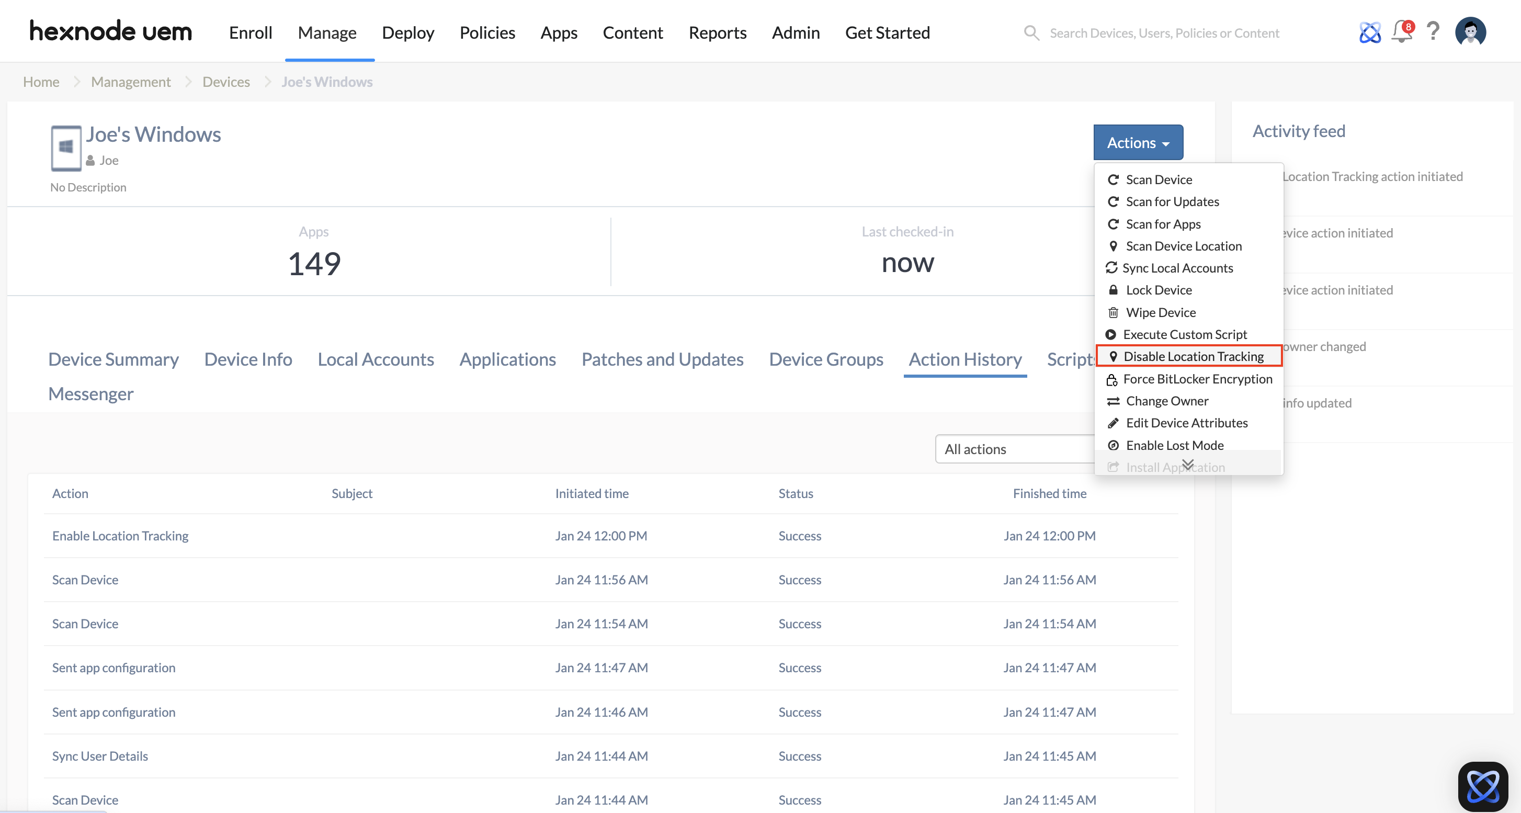The image size is (1521, 813).
Task: Switch to Applications tab
Action: pos(508,359)
